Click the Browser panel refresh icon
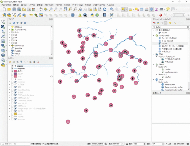This screenshot has height=146, width=190. 14,23
